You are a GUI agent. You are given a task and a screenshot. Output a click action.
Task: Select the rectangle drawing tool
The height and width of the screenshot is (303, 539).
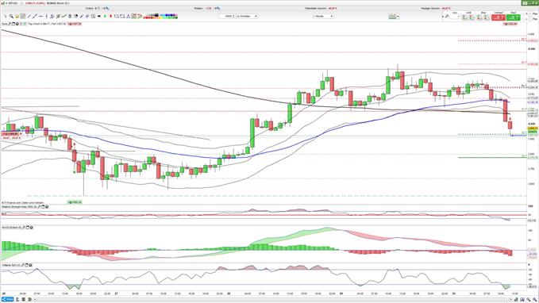[x=122, y=16]
